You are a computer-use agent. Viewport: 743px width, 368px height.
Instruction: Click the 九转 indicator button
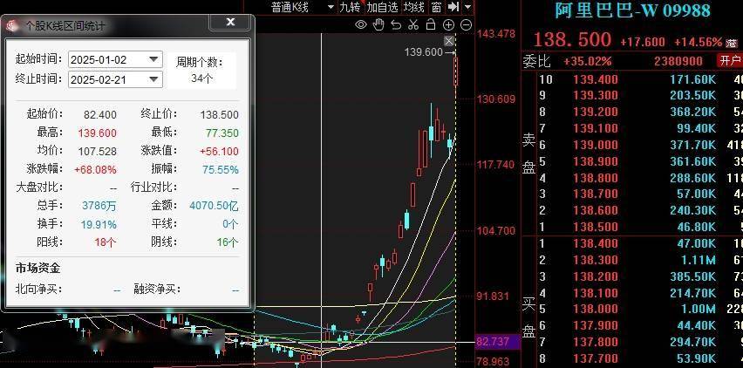tap(350, 7)
